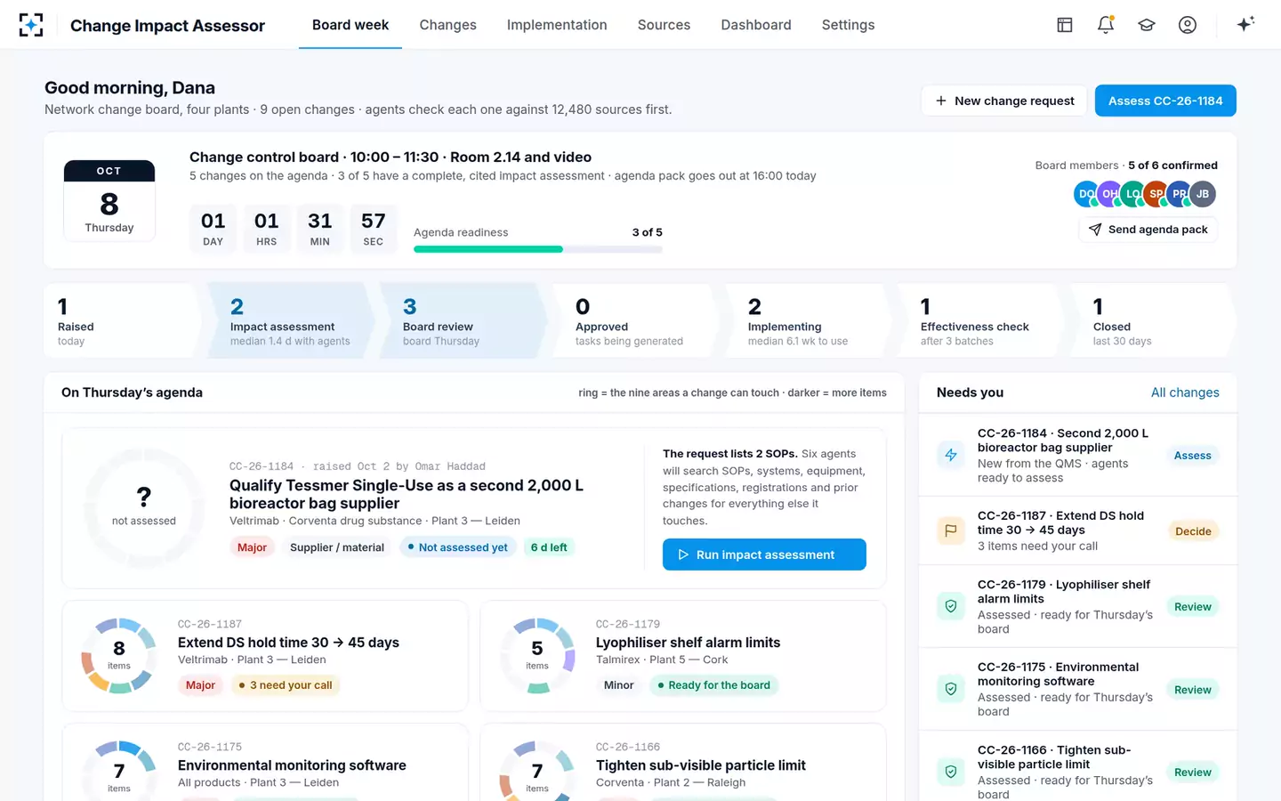Open the Settings tab

click(x=848, y=25)
